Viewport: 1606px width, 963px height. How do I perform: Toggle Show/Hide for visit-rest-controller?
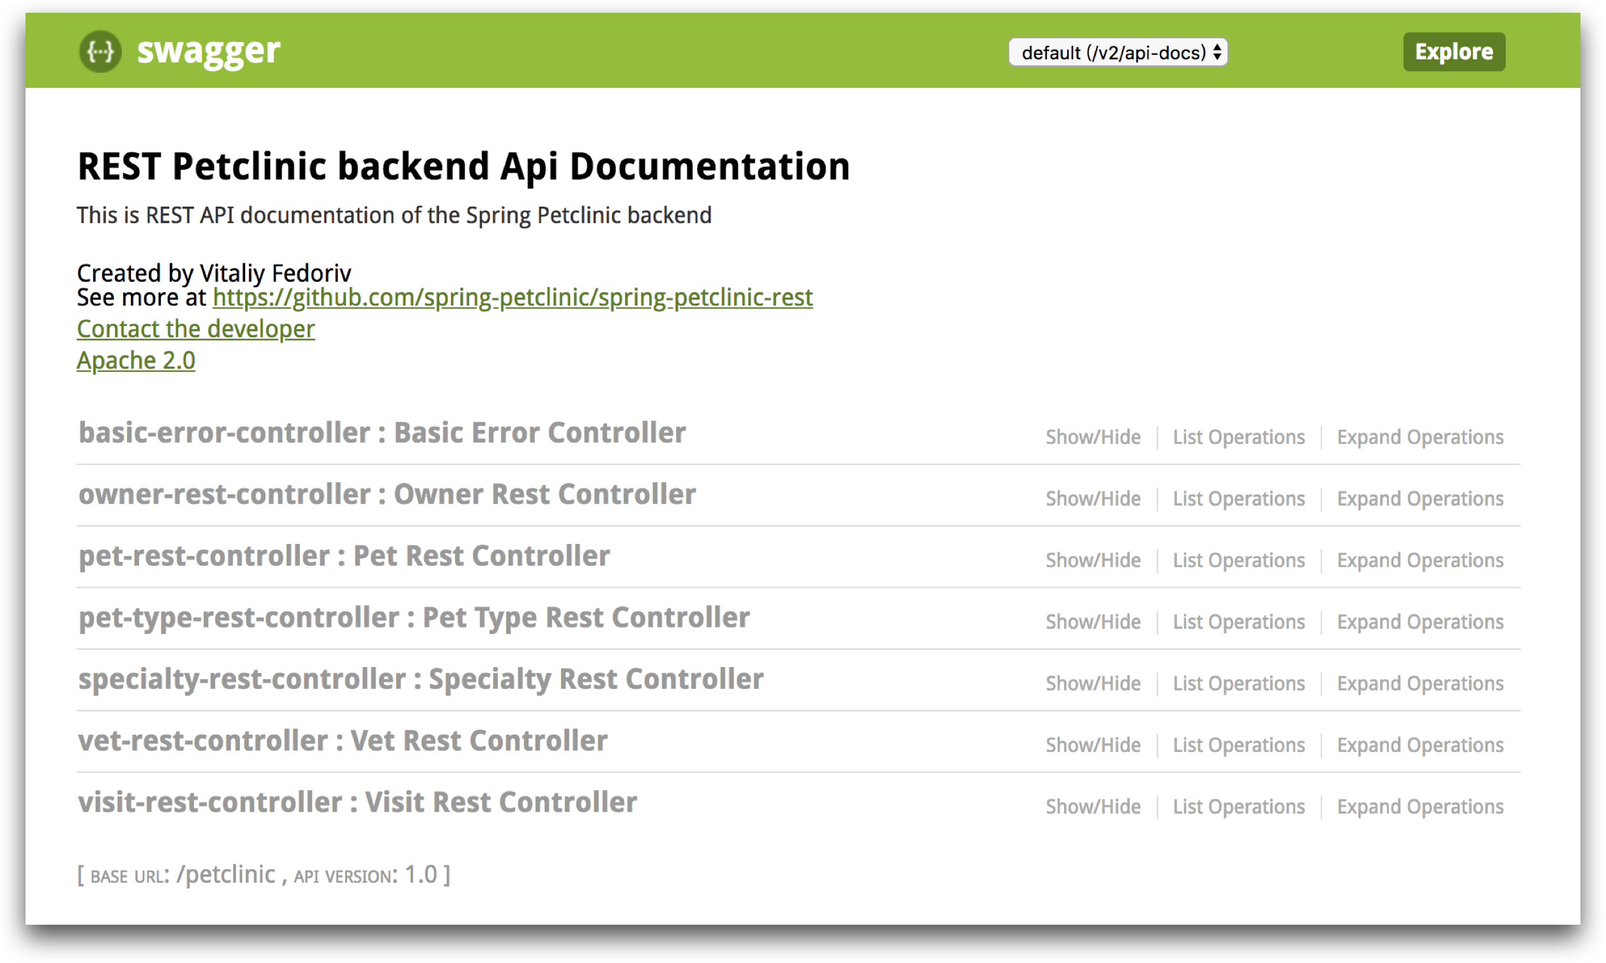click(x=1093, y=807)
